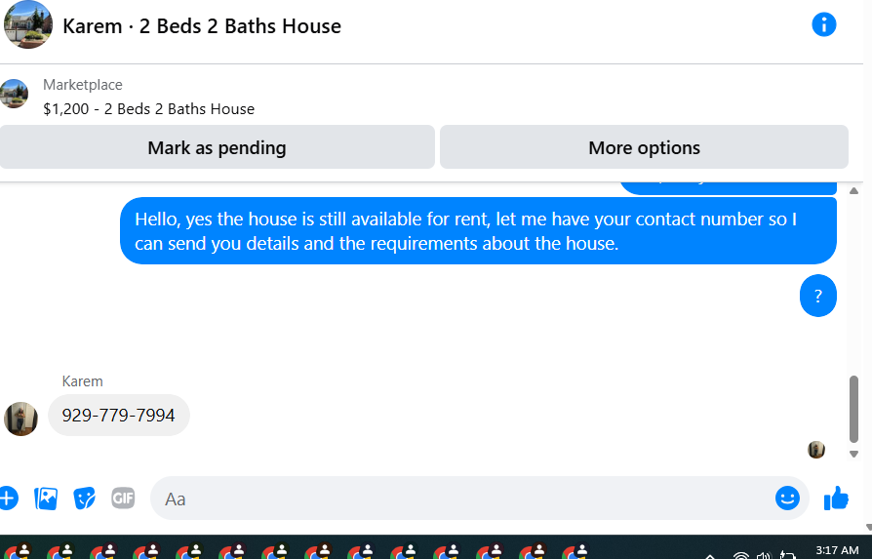Click the conversation title Karem · 2 Beds
This screenshot has height=559, width=872.
coord(202,26)
